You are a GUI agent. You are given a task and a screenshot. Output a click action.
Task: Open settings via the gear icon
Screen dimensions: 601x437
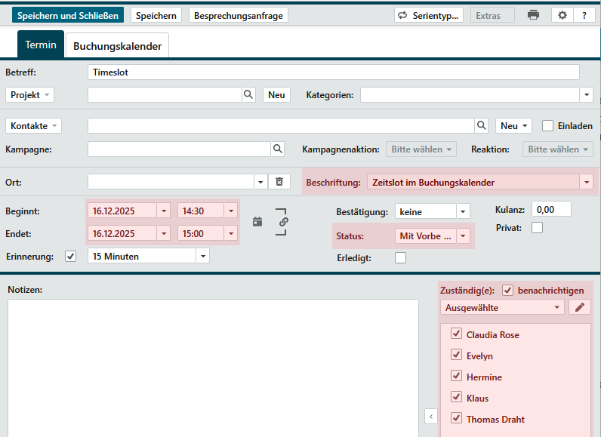(x=562, y=15)
